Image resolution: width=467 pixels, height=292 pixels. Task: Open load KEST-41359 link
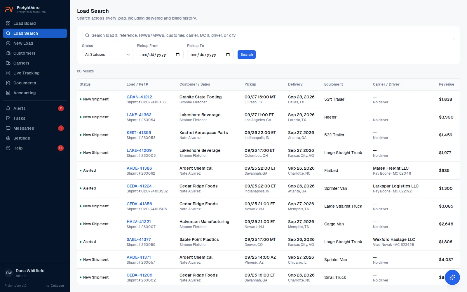[139, 133]
